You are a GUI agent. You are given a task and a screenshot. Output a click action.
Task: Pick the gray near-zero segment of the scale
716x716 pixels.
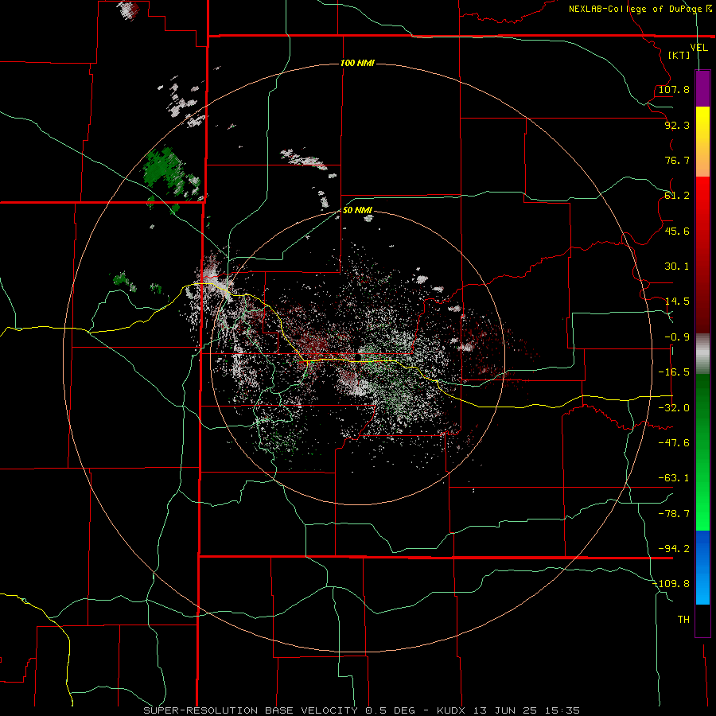pyautogui.click(x=702, y=354)
